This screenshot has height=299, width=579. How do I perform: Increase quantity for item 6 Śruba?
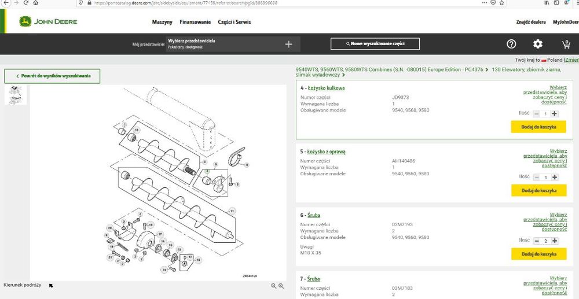554,241
